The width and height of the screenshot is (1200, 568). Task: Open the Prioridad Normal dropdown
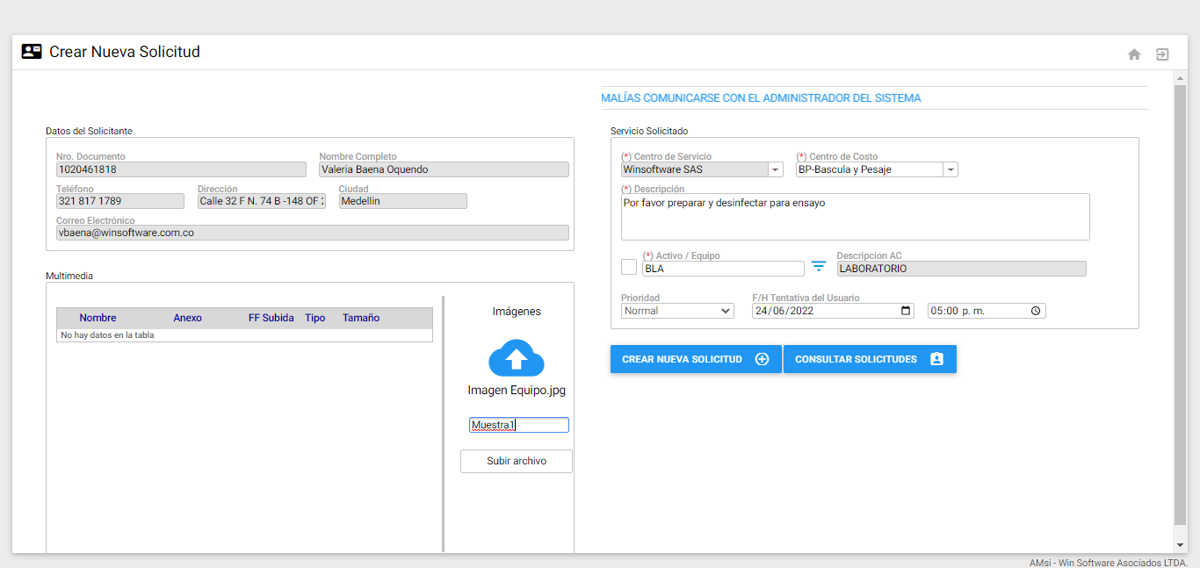pos(677,311)
